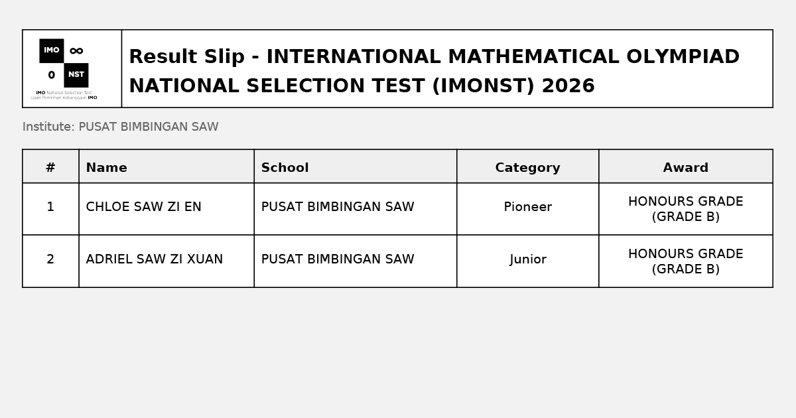Image resolution: width=796 pixels, height=418 pixels.
Task: Click the # column header
Action: coord(50,167)
